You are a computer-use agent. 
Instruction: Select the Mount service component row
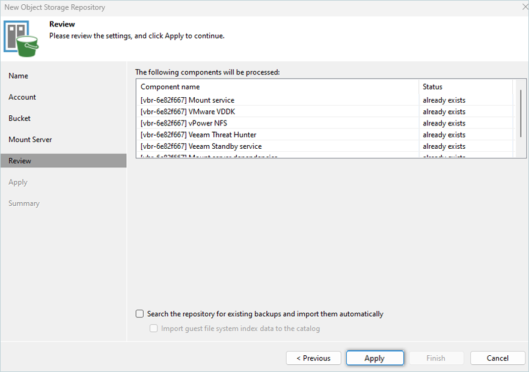(x=188, y=100)
